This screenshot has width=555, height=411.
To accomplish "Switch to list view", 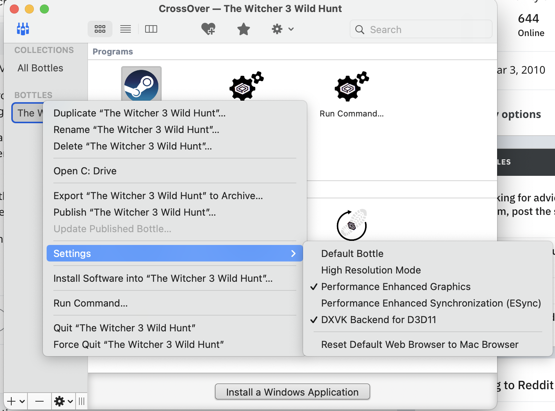I will (x=126, y=29).
